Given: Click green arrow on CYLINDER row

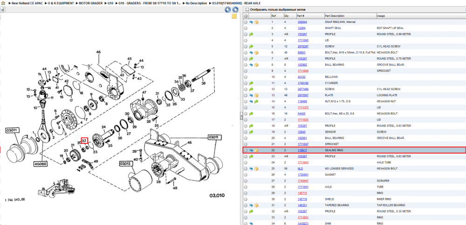Looking at the screenshot, I should pos(251,83).
